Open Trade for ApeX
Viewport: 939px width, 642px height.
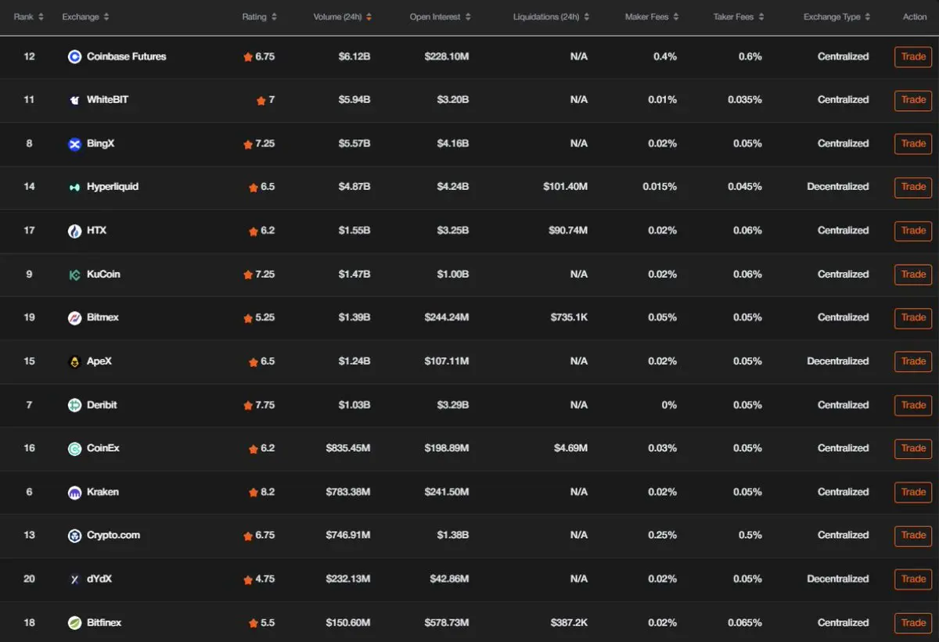click(913, 361)
